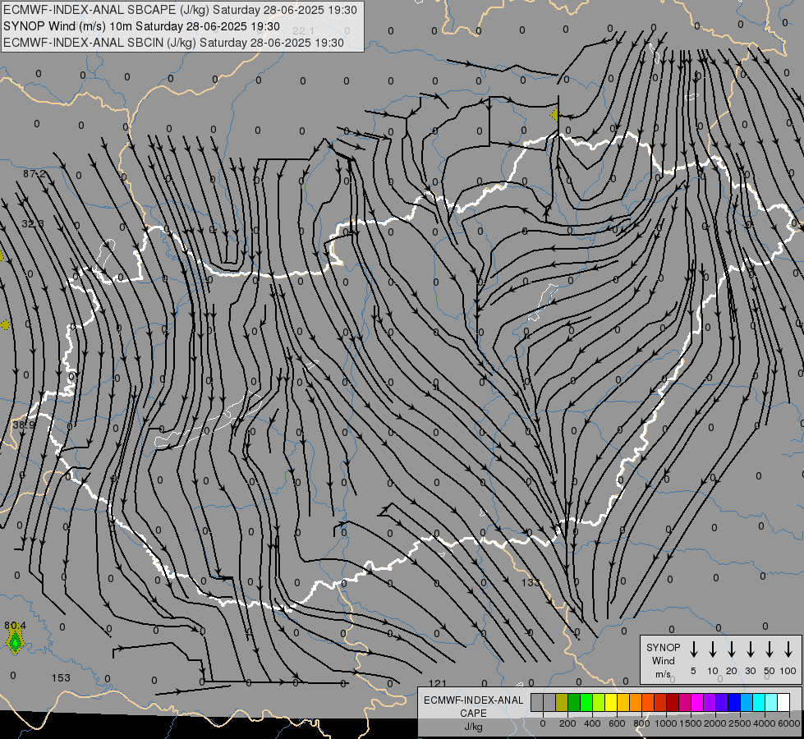Click the SBCAPE title line
Viewport: 804px width, 739px height.
180,10
